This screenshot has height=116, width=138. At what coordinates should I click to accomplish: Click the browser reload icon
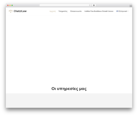pyautogui.click(x=90, y=5)
